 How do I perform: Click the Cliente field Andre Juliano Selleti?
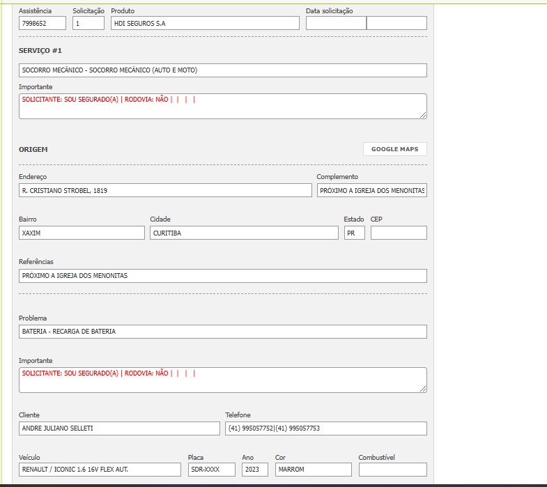(x=119, y=428)
